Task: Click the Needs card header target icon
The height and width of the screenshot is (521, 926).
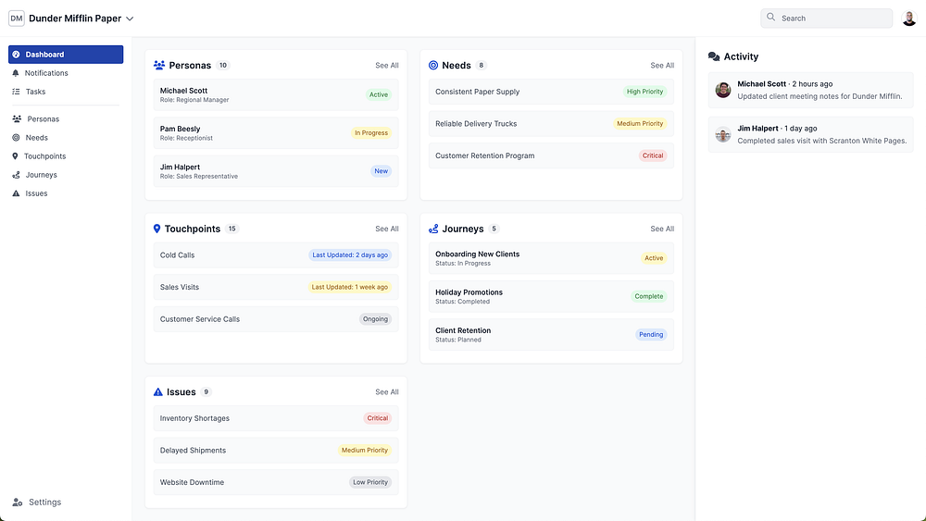Action: point(433,65)
